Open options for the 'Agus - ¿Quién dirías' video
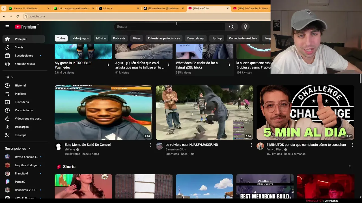Image resolution: width=362 pixels, height=203 pixels. [x=169, y=64]
